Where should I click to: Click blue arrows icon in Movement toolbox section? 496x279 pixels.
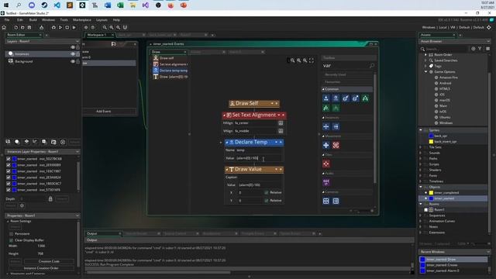click(326, 145)
